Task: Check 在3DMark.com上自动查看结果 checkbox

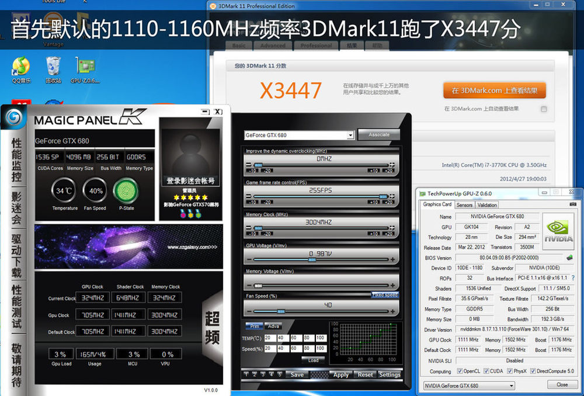Action: 544,109
